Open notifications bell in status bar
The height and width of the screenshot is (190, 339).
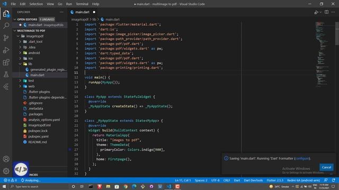coord(333,180)
